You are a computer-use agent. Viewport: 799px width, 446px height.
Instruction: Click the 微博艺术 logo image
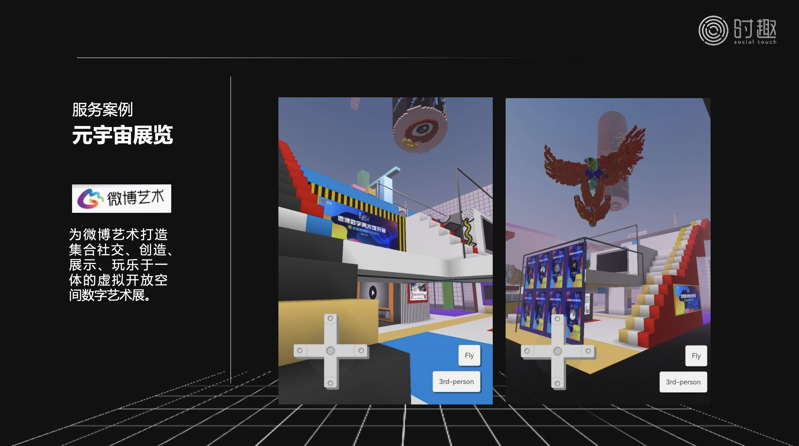pos(121,198)
